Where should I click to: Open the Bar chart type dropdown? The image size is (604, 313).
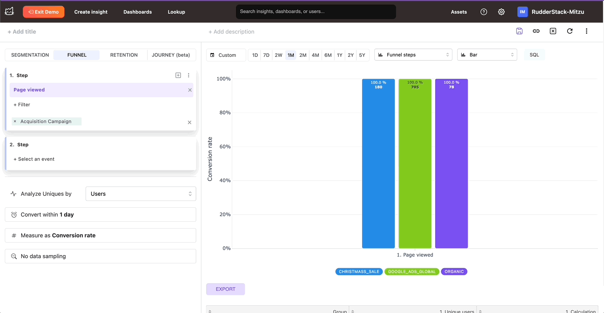point(487,55)
